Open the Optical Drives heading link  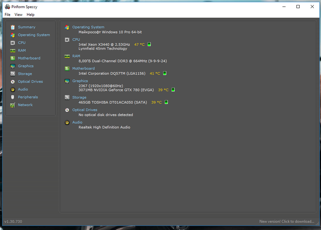click(x=85, y=110)
